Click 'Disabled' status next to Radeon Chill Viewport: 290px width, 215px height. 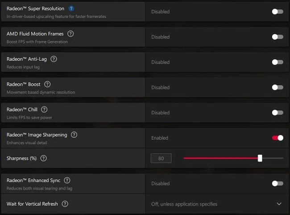(x=160, y=112)
